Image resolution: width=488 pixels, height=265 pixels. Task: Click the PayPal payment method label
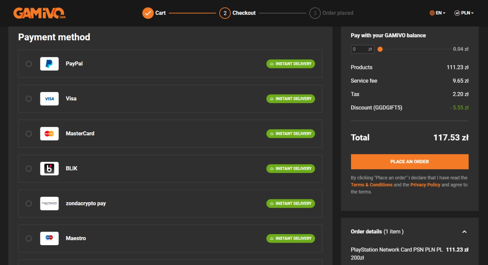point(74,64)
